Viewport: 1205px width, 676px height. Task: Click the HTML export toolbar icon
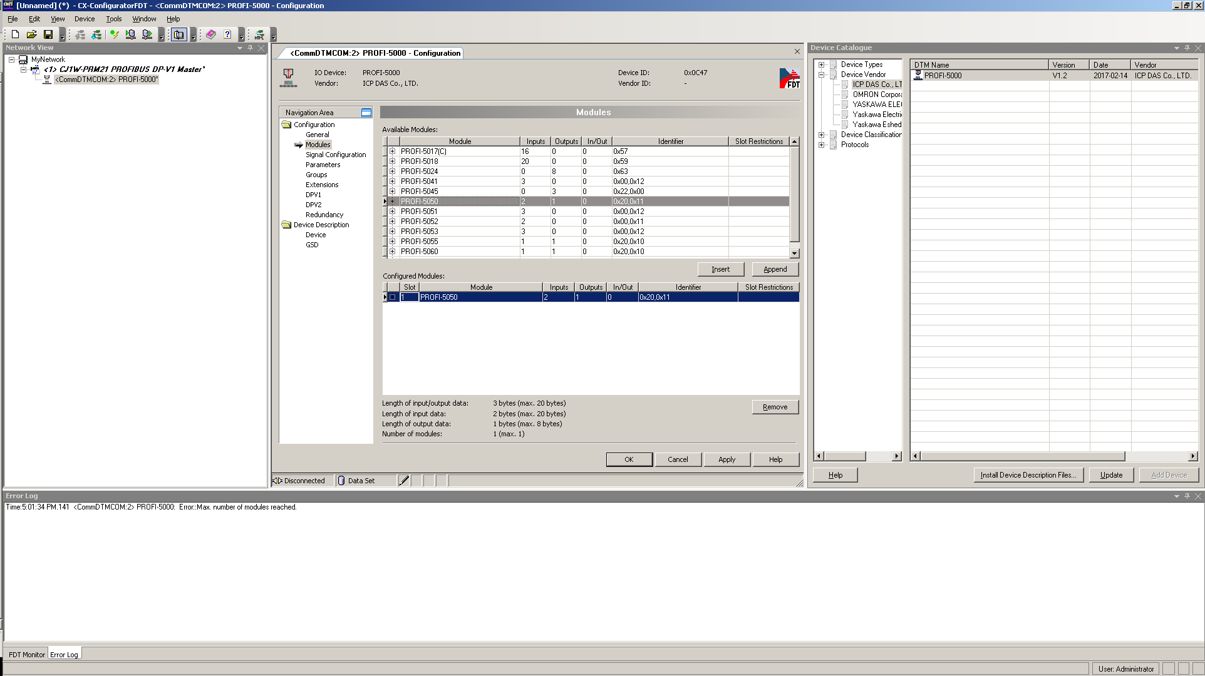(x=259, y=35)
